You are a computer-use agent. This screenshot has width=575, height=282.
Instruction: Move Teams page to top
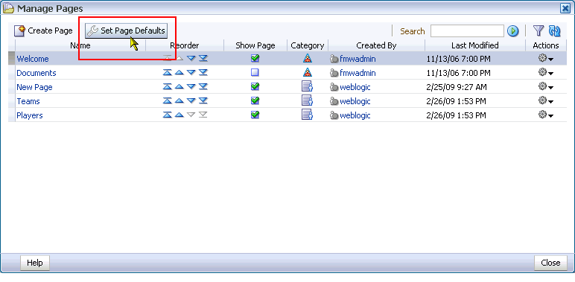coord(168,100)
